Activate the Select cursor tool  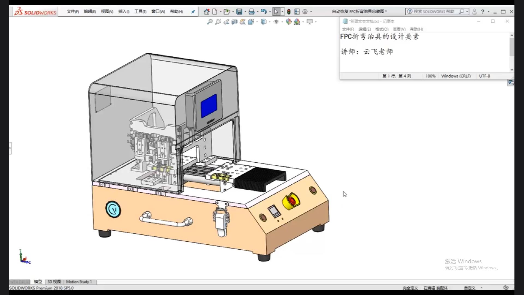276,11
